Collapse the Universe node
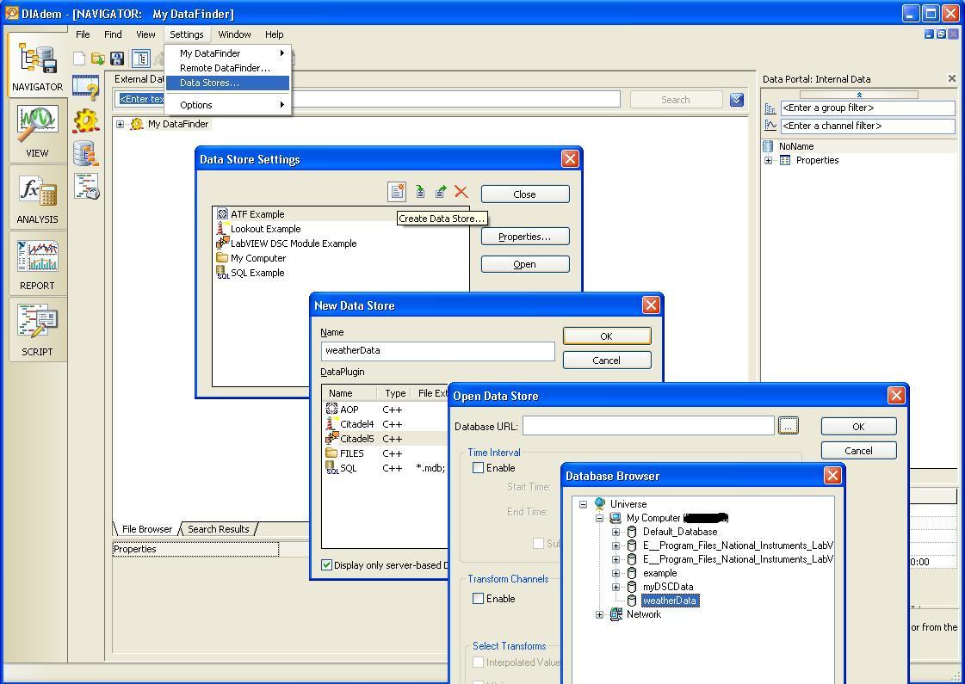This screenshot has height=684, width=965. point(583,504)
